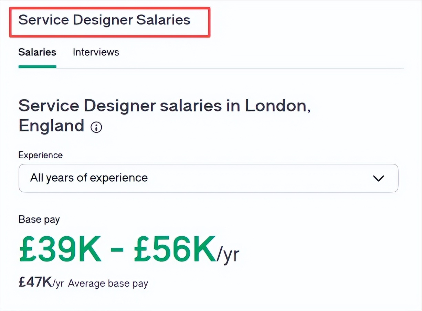Select the Salaries tab
The width and height of the screenshot is (422, 311).
click(37, 52)
